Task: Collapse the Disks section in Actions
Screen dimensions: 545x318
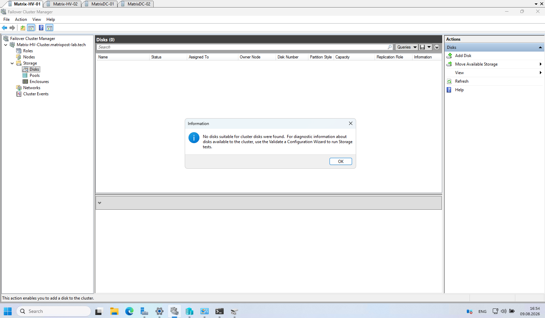Action: pyautogui.click(x=540, y=47)
